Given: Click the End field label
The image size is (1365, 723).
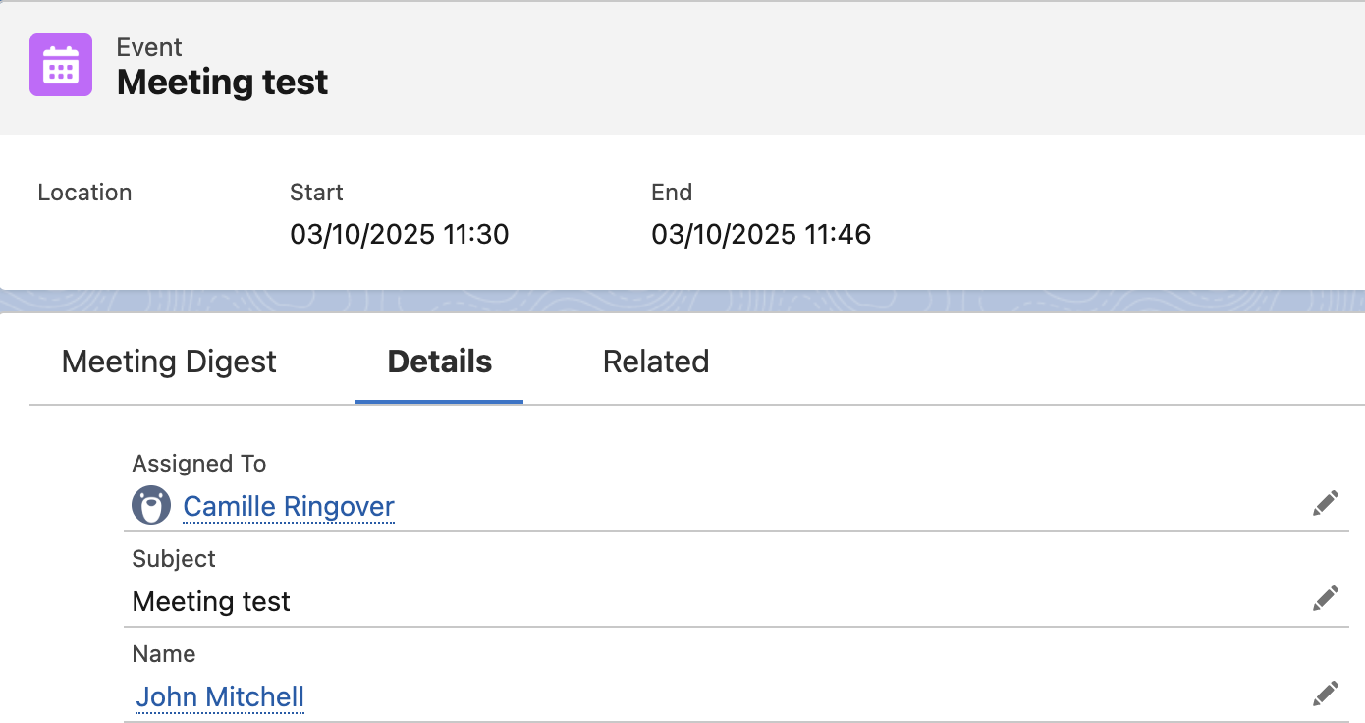Looking at the screenshot, I should coord(672,193).
